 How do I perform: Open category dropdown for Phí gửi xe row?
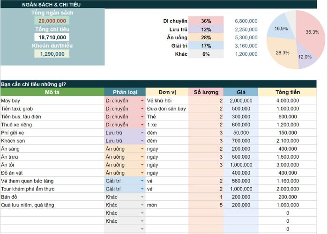coord(142,133)
